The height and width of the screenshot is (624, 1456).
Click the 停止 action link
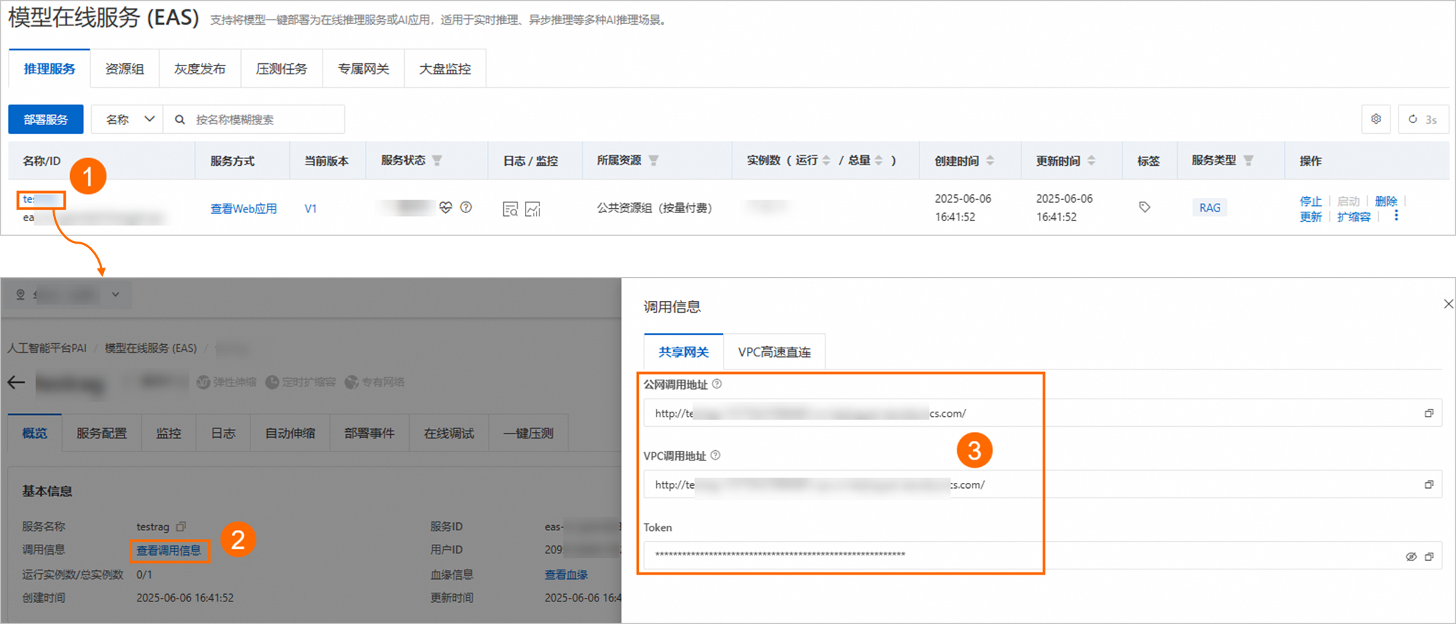click(x=1310, y=201)
